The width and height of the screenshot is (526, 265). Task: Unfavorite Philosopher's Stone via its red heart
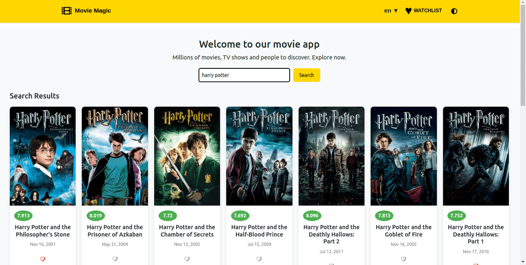pyautogui.click(x=43, y=259)
